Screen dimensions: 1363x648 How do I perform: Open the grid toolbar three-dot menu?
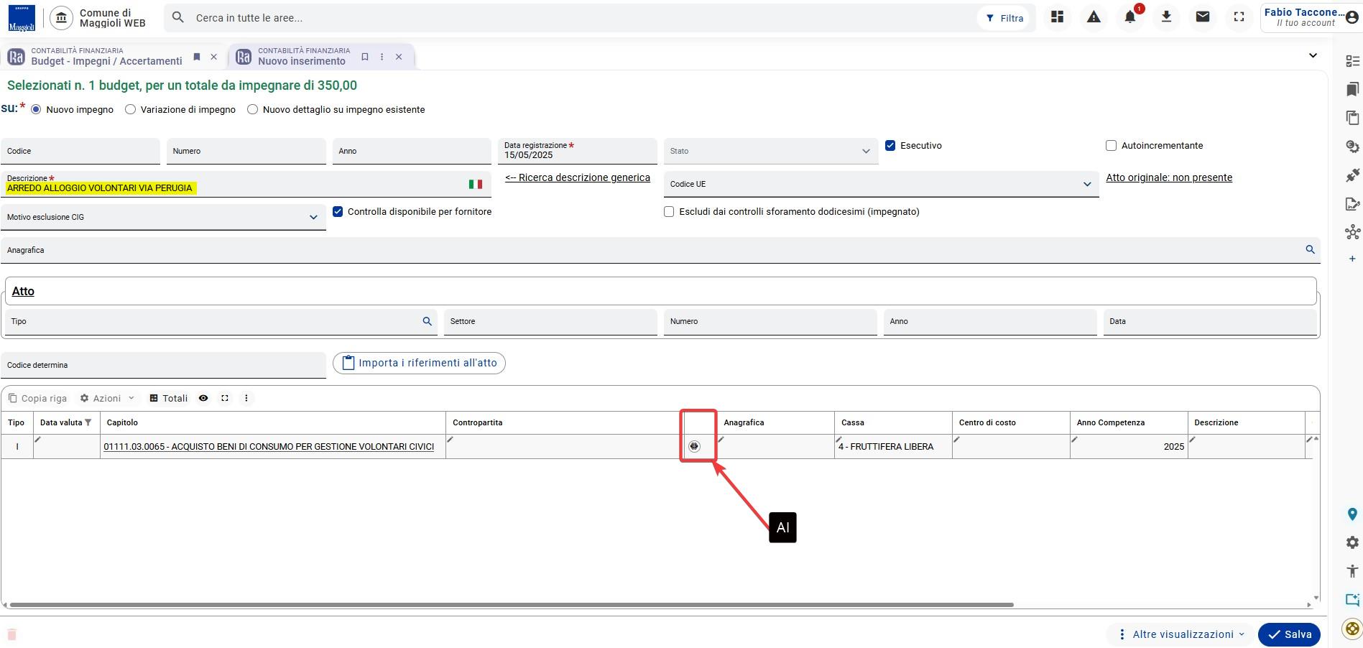click(x=246, y=398)
